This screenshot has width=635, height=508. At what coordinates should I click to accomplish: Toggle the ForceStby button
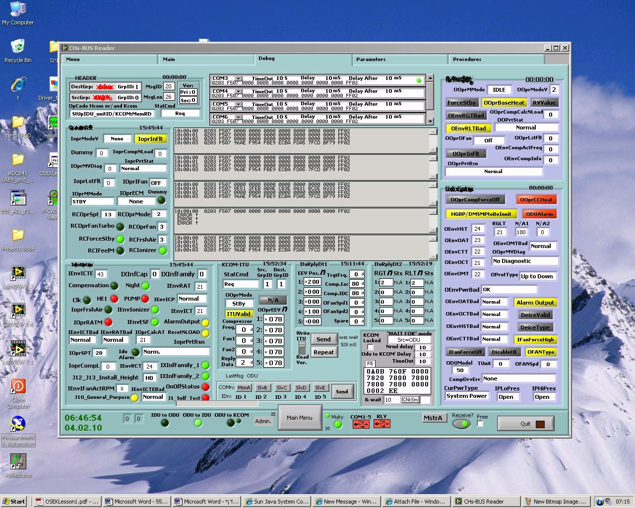(x=461, y=103)
